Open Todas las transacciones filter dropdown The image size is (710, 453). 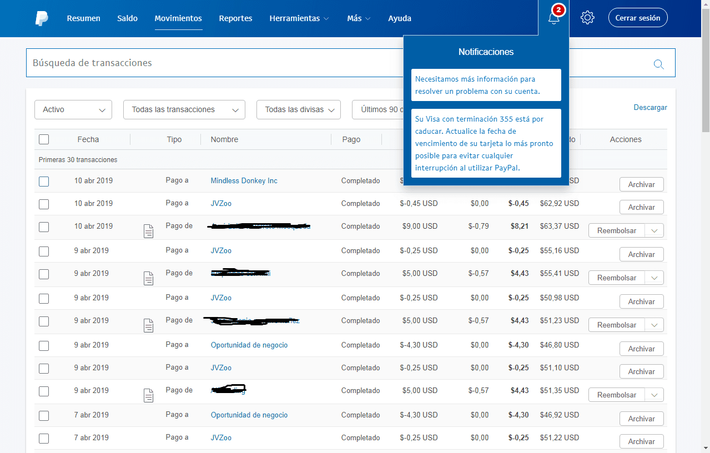(184, 110)
